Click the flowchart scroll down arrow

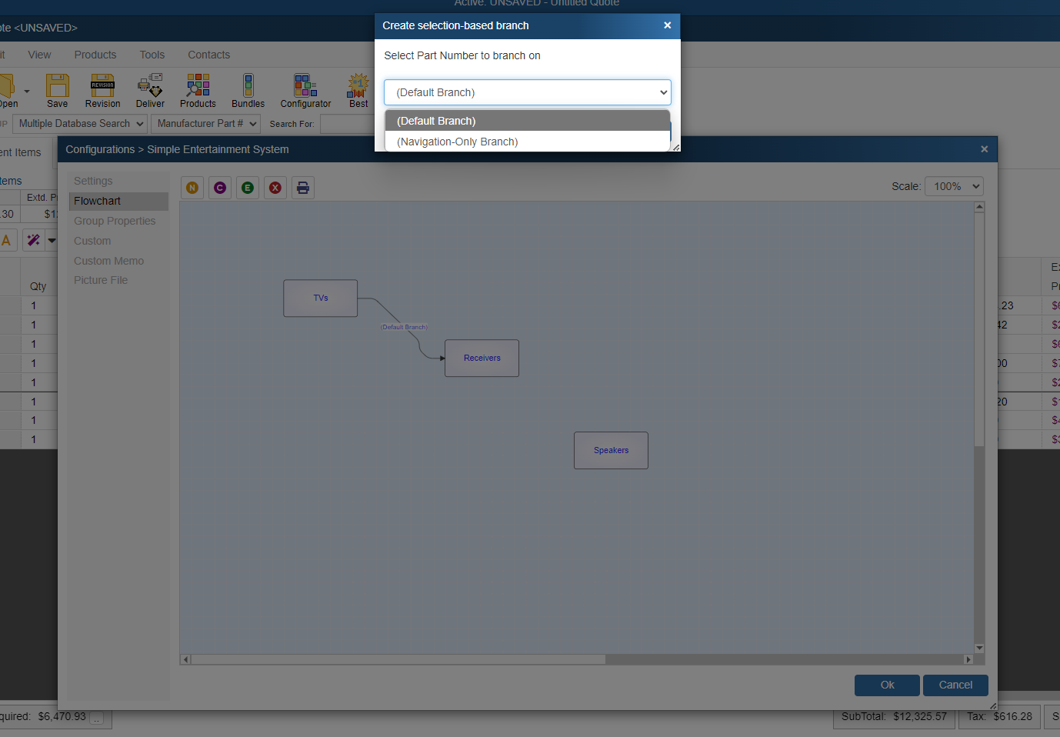tap(979, 649)
